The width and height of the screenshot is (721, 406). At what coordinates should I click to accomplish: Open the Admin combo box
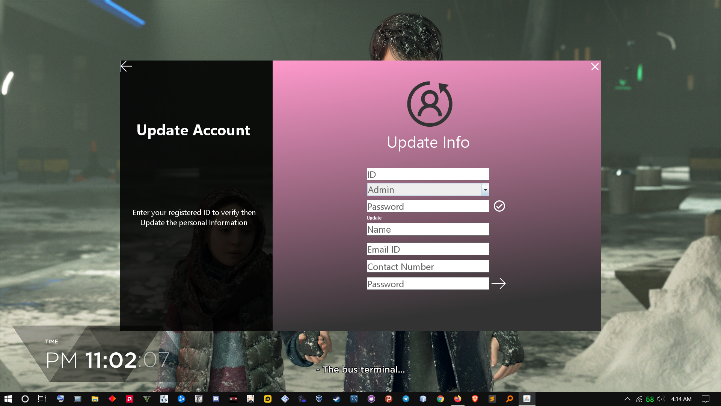424,189
